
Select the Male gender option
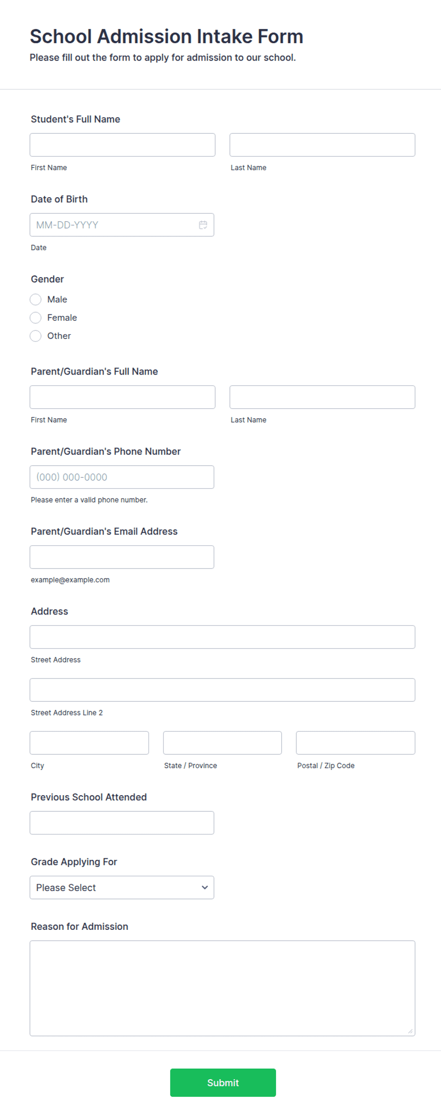tap(36, 299)
